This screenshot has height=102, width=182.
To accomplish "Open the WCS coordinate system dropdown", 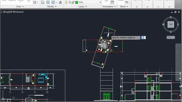I will coord(171,37).
